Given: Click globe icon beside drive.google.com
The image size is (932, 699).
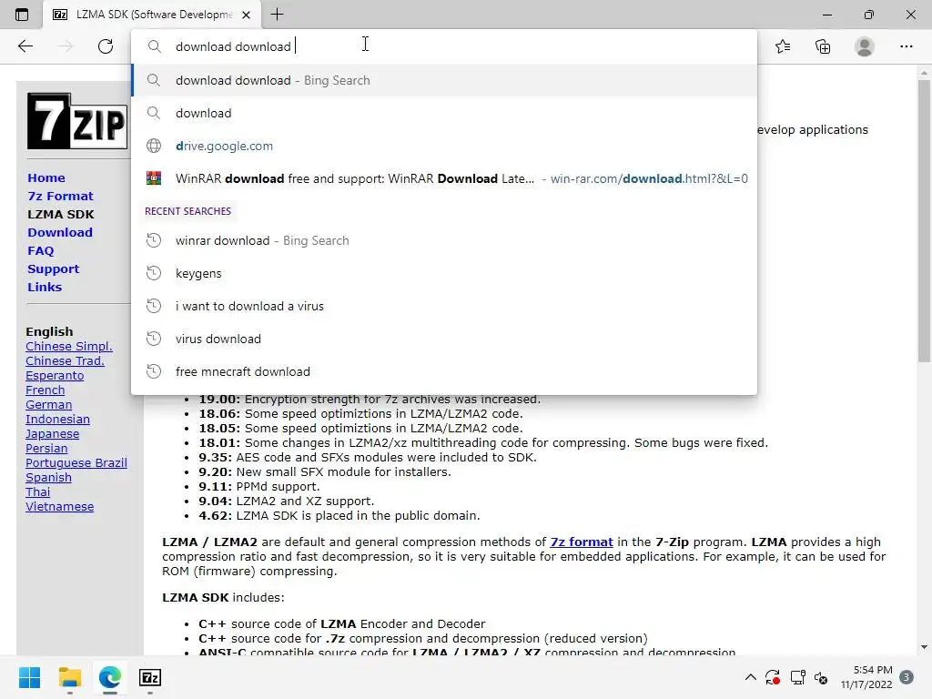Looking at the screenshot, I should coord(154,146).
